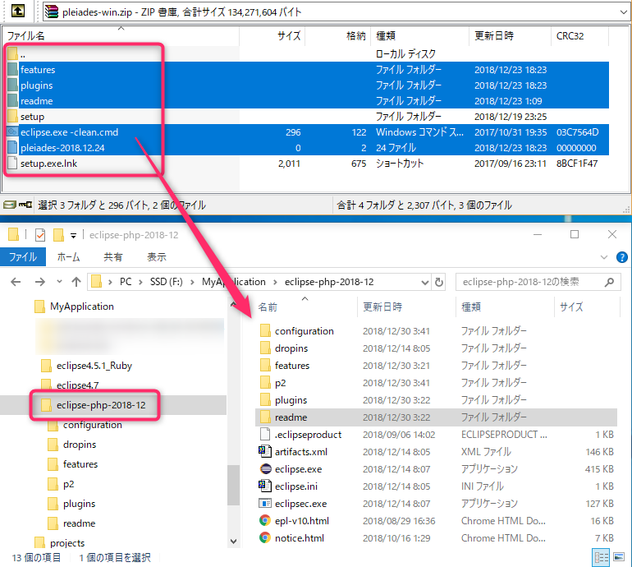The width and height of the screenshot is (632, 567).
Task: Select the setup folder in the archive
Action: coord(308,117)
